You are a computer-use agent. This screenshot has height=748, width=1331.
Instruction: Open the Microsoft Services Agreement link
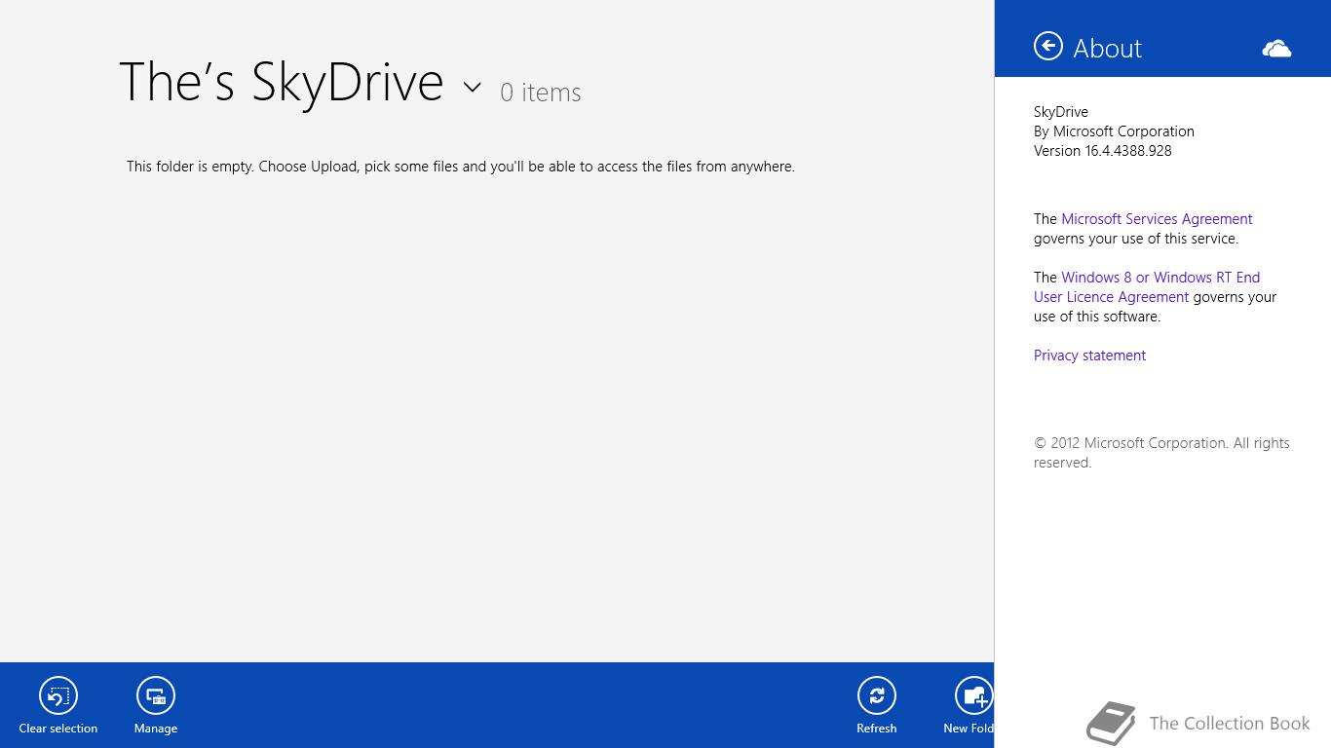(1157, 219)
